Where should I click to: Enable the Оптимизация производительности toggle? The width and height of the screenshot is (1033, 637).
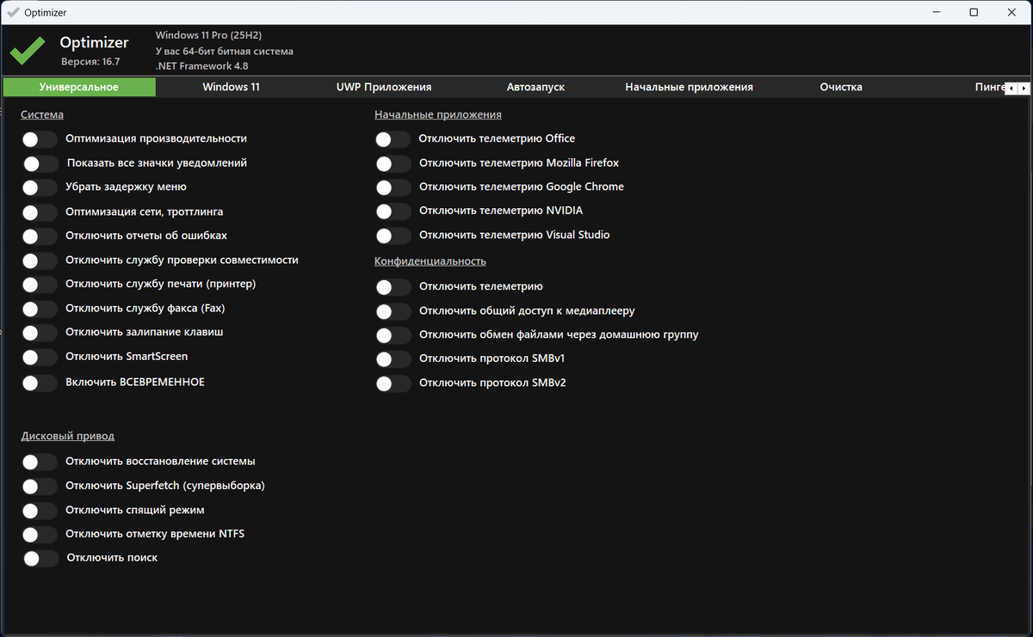pyautogui.click(x=40, y=139)
